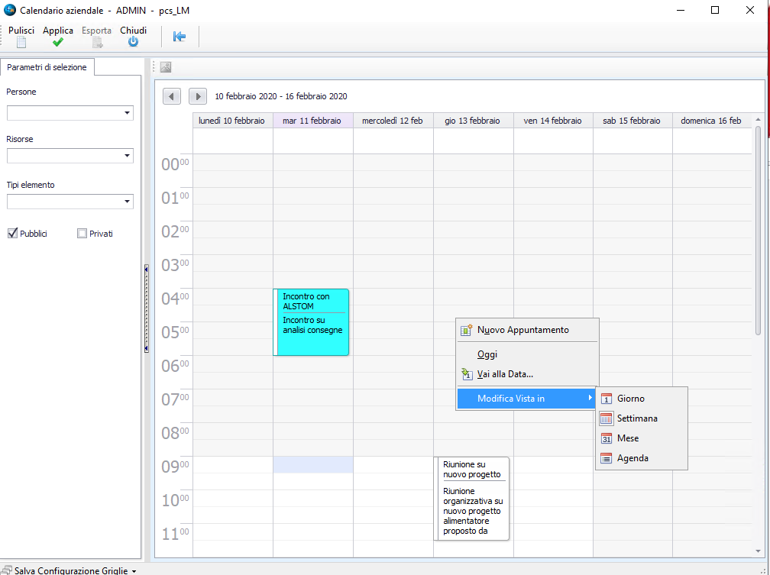The width and height of the screenshot is (770, 575).
Task: Click the small image icon above calendar
Action: pos(166,66)
